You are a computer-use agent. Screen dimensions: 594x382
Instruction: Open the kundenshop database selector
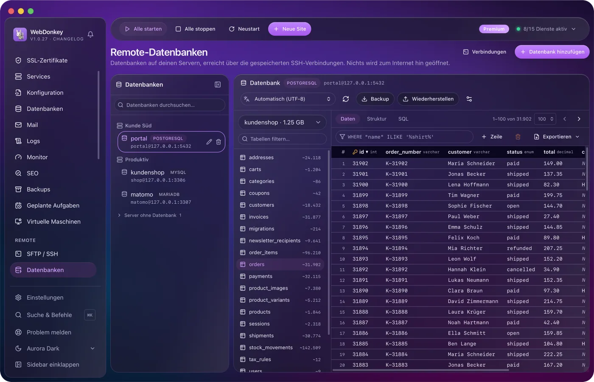click(x=282, y=122)
